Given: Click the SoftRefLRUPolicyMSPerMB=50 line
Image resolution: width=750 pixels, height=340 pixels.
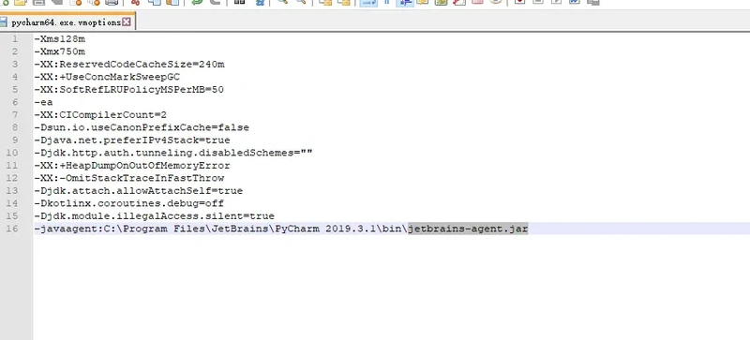Looking at the screenshot, I should point(129,89).
